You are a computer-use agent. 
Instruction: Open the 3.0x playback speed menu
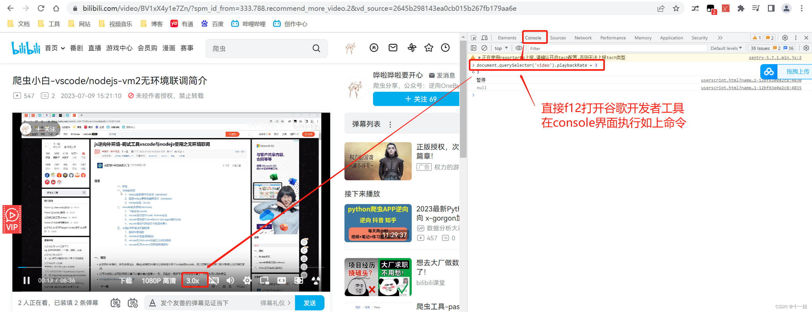193,281
